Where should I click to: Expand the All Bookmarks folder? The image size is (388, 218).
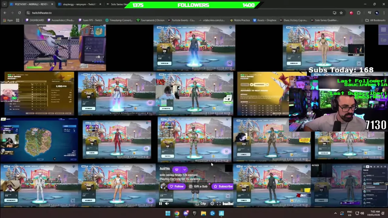coord(375,20)
